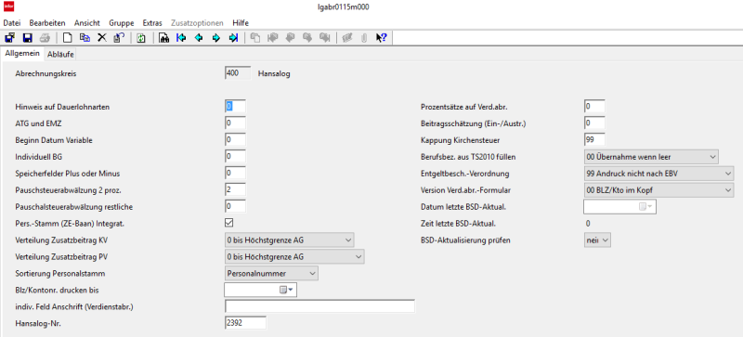Toggle Pers.-Stamm (ZE-Baan) Integrat. checkbox
The width and height of the screenshot is (743, 337).
(229, 222)
